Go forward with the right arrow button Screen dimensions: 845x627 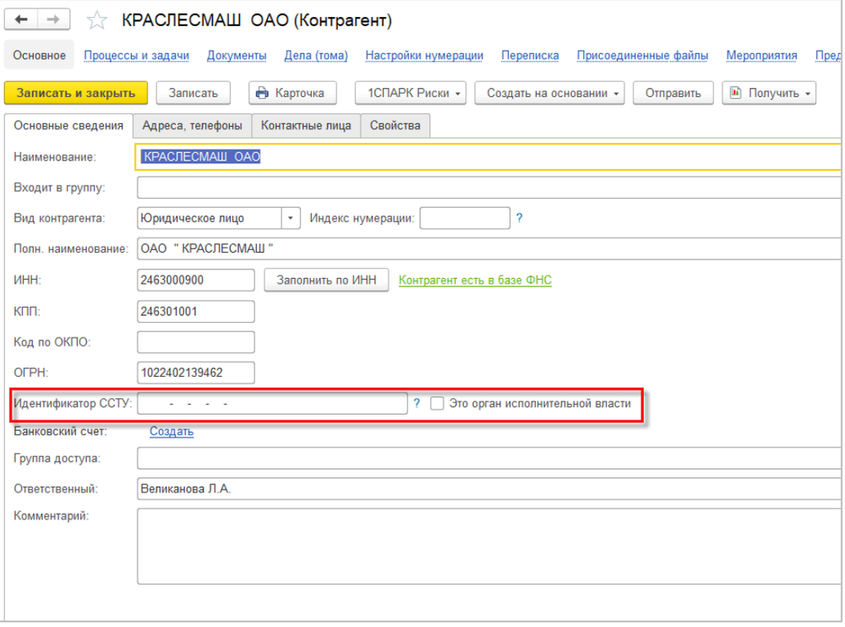coord(53,19)
